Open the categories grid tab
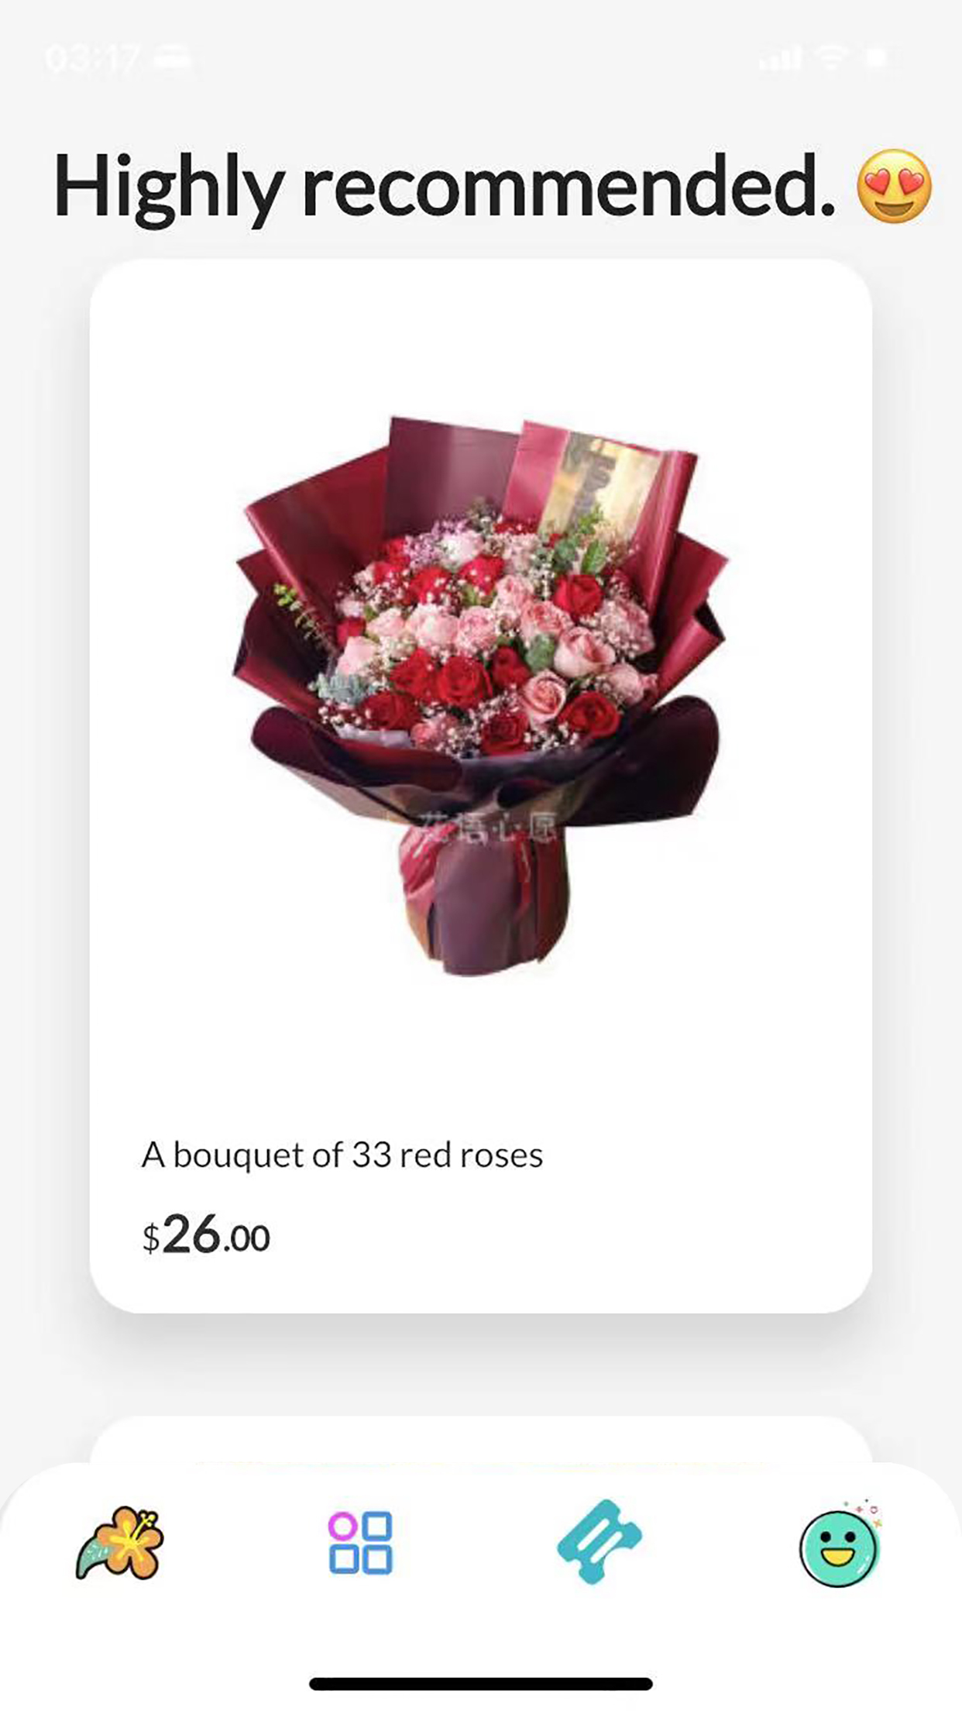 [x=360, y=1543]
